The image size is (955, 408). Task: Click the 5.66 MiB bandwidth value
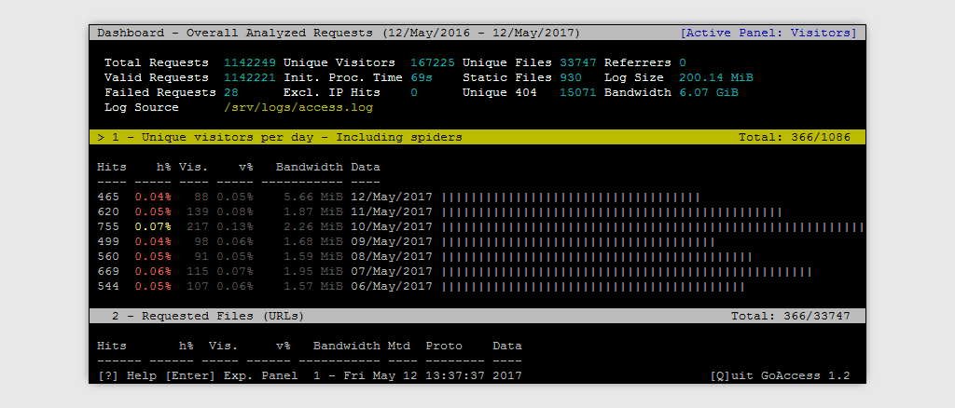point(313,197)
